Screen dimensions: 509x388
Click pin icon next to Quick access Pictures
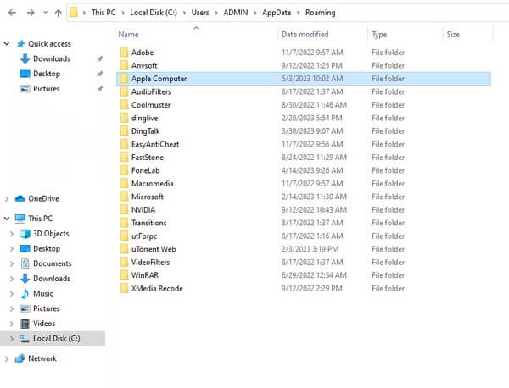point(100,89)
